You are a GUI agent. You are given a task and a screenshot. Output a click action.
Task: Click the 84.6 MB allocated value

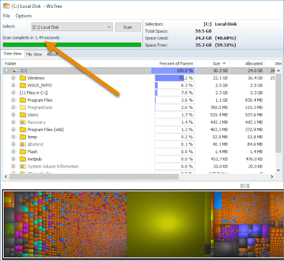point(255,144)
